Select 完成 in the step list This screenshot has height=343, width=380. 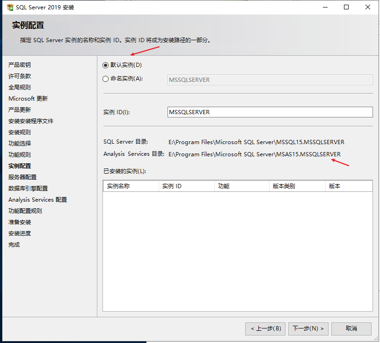tap(14, 245)
